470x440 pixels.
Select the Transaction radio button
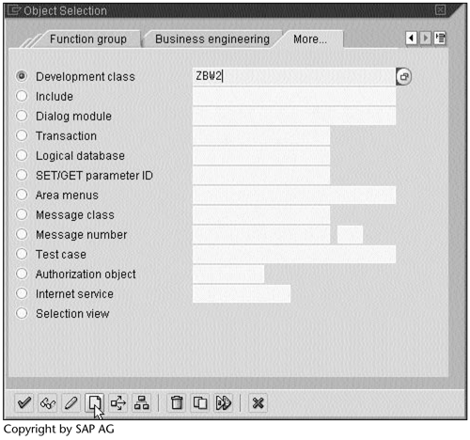point(22,135)
